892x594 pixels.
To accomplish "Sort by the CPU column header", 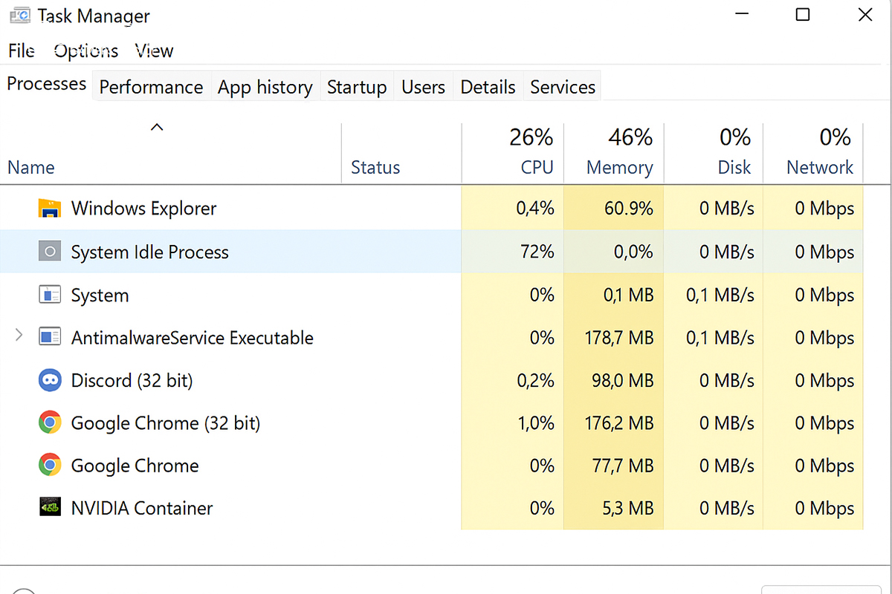I will point(537,167).
